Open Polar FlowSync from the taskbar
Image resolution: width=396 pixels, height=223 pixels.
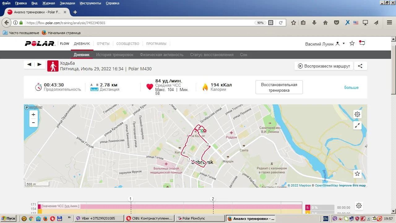pos(200,218)
